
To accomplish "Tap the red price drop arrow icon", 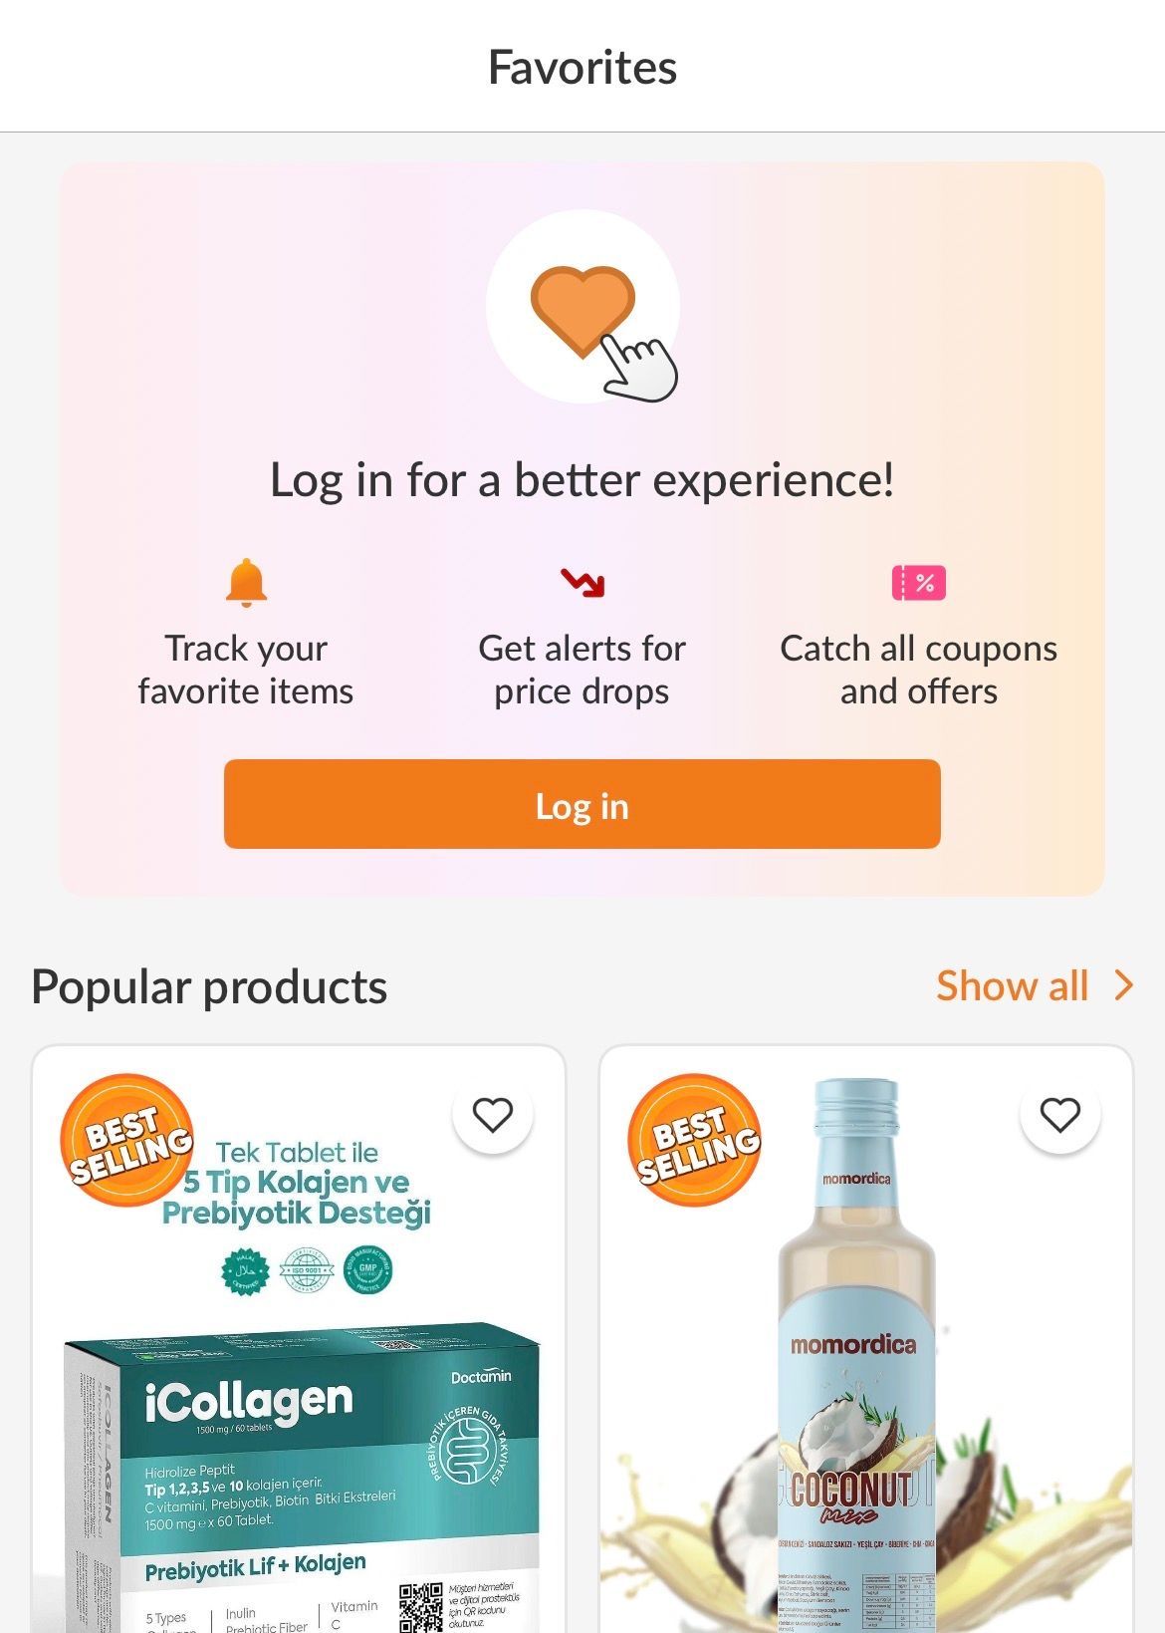I will (582, 582).
